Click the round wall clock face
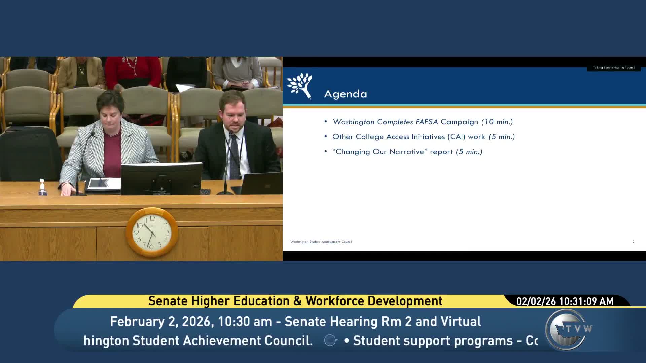The width and height of the screenshot is (646, 363). pyautogui.click(x=152, y=233)
